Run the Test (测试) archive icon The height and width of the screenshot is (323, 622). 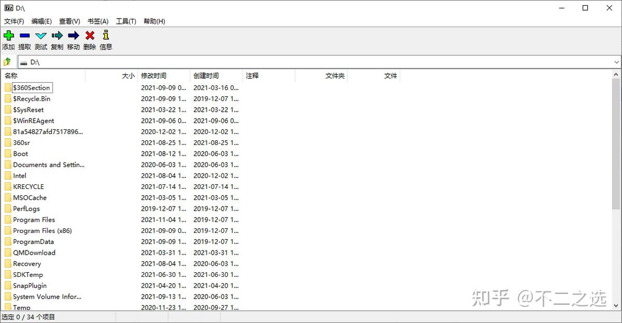(41, 36)
